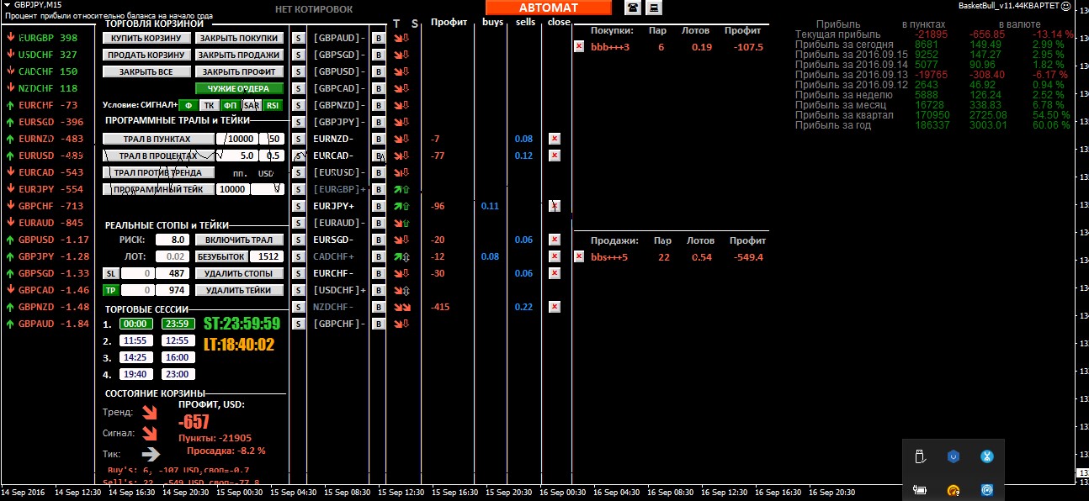Select EURGBP in the currency pair list
Viewport: 1089px width, 501px height.
coord(47,38)
